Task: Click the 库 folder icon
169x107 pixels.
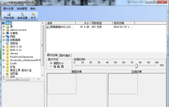Action: click(x=7, y=26)
